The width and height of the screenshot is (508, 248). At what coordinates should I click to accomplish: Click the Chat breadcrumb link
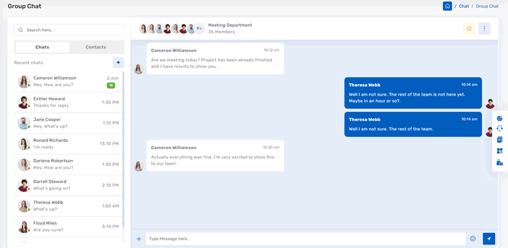click(x=463, y=6)
